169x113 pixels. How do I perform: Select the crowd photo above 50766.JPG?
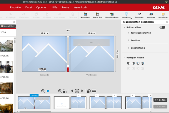click(x=6, y=67)
